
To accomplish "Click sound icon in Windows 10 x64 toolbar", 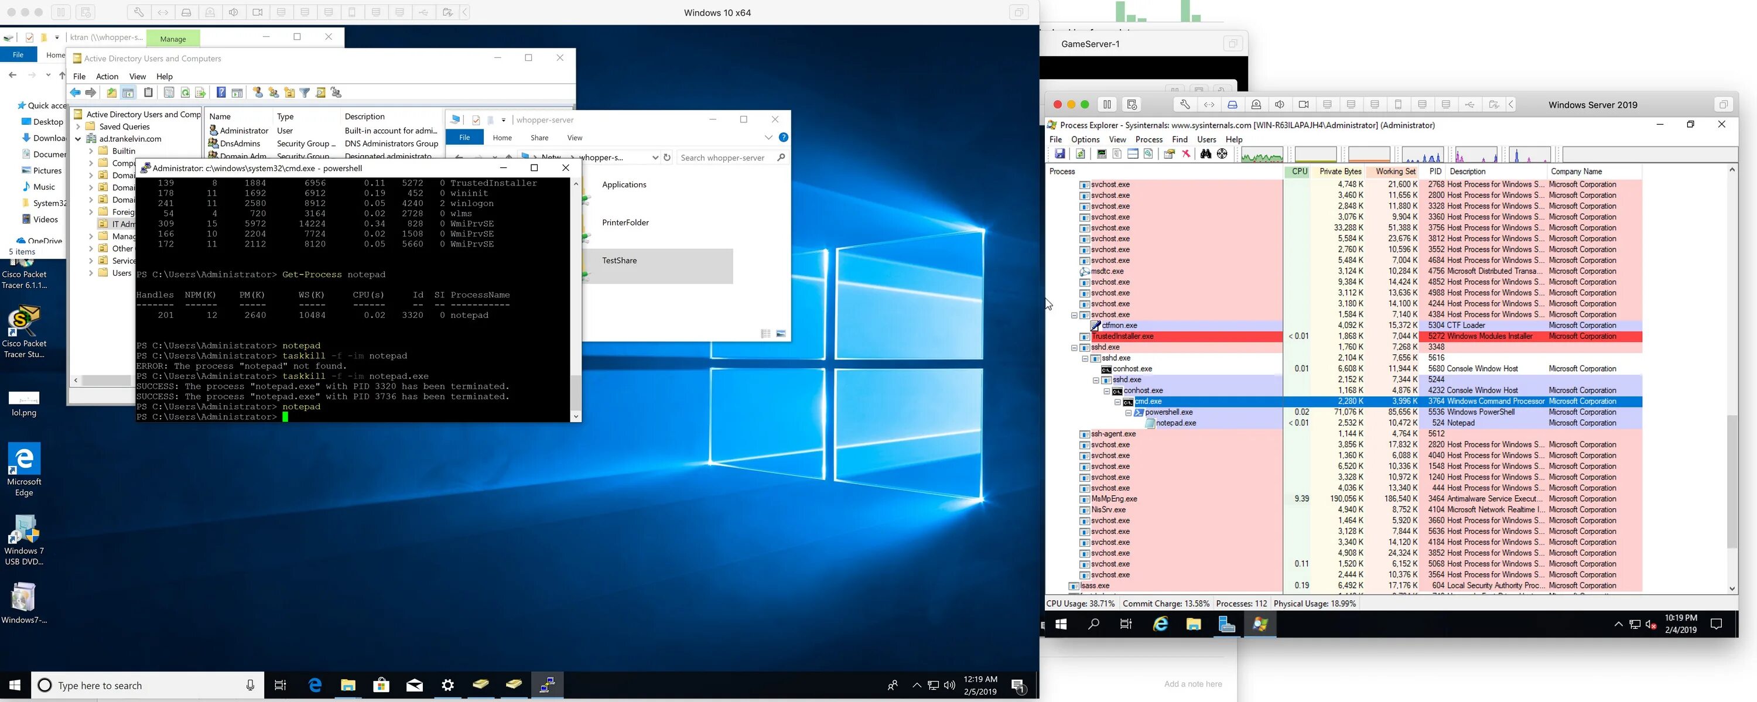I will [x=233, y=12].
